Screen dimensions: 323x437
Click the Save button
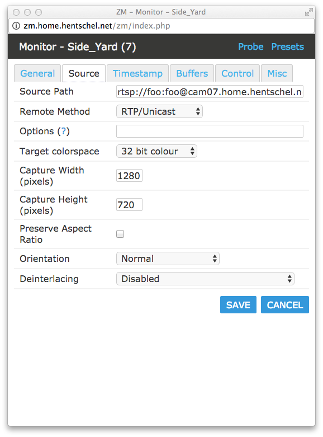point(238,304)
